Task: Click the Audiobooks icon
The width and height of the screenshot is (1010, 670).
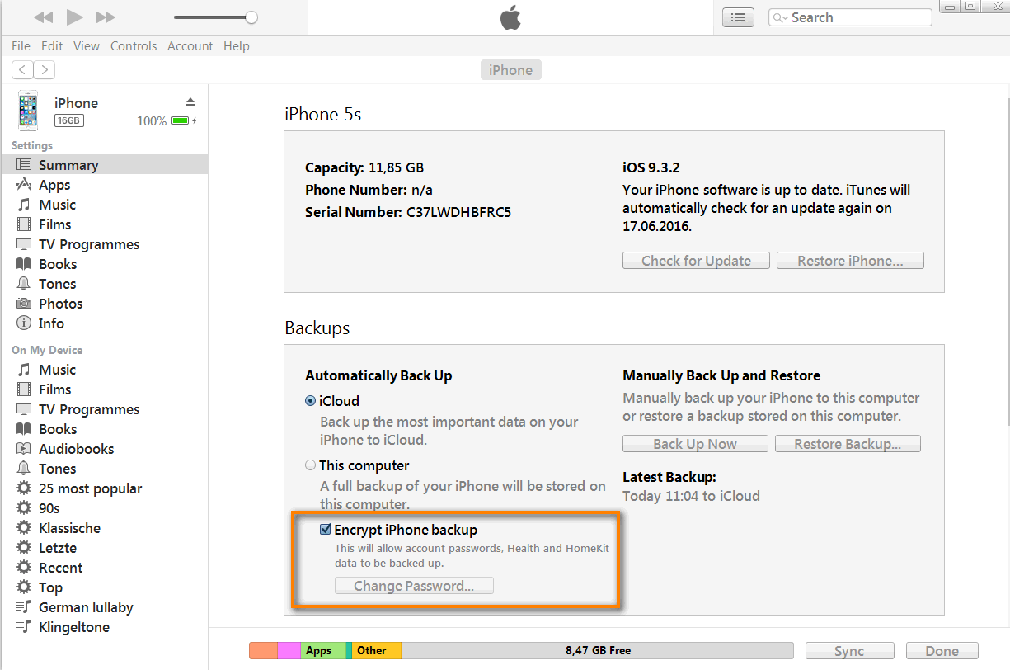Action: (x=24, y=449)
